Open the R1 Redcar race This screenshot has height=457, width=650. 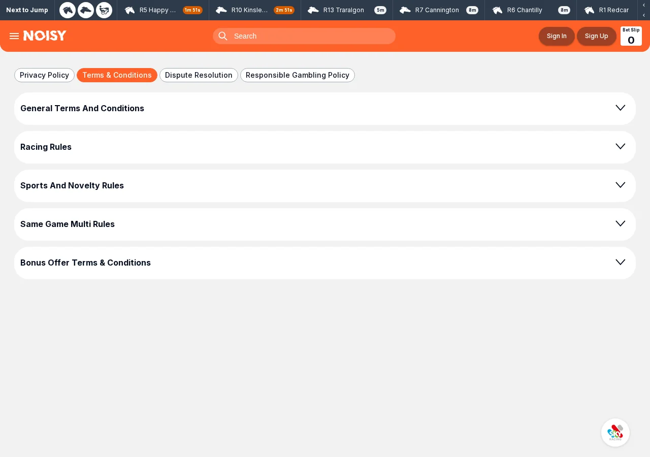pos(607,10)
